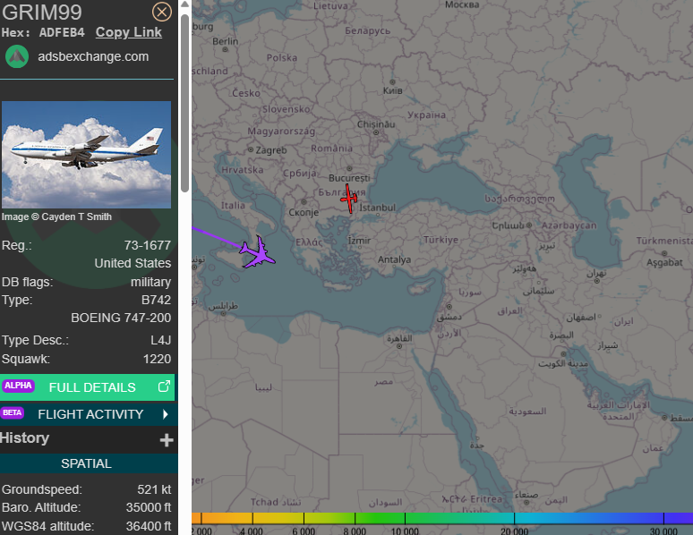Viewport: 693px width, 535px height.
Task: Click the adsbexchange.com green logo icon
Action: (x=17, y=56)
